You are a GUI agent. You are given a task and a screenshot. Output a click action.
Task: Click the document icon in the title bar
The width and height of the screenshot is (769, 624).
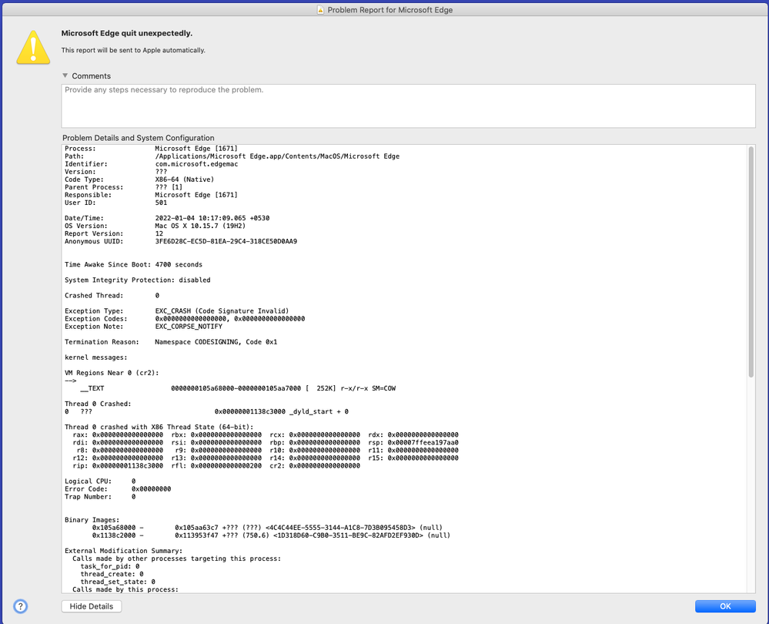(320, 10)
